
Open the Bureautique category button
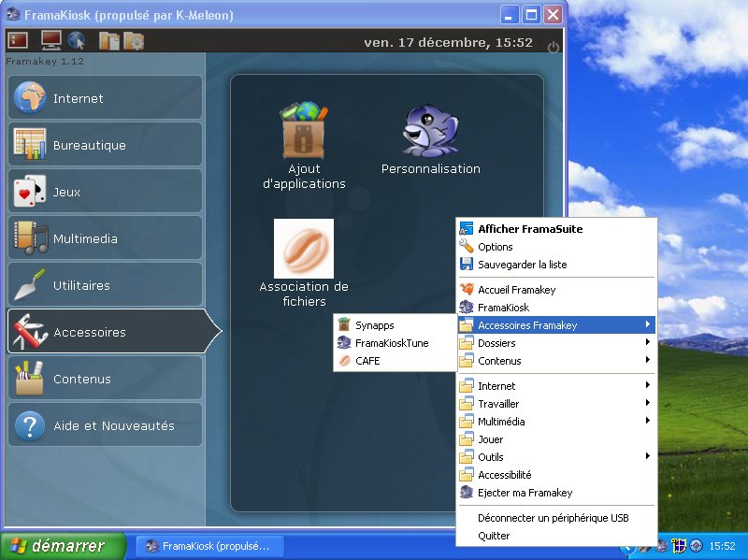point(105,144)
